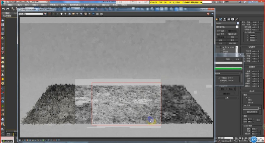Screen dimensions: 265x143
Task: Open the Modify tab in command panel
Action: 220,19
